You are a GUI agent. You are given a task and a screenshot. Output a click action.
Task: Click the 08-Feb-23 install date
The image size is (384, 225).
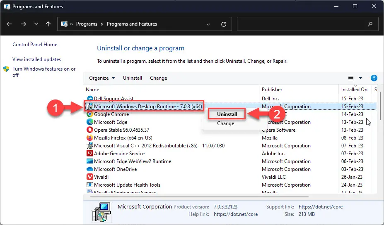tap(352, 137)
